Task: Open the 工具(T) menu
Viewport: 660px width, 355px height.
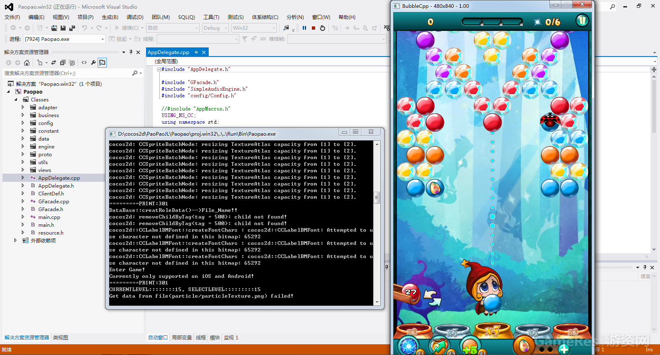Action: [211, 17]
